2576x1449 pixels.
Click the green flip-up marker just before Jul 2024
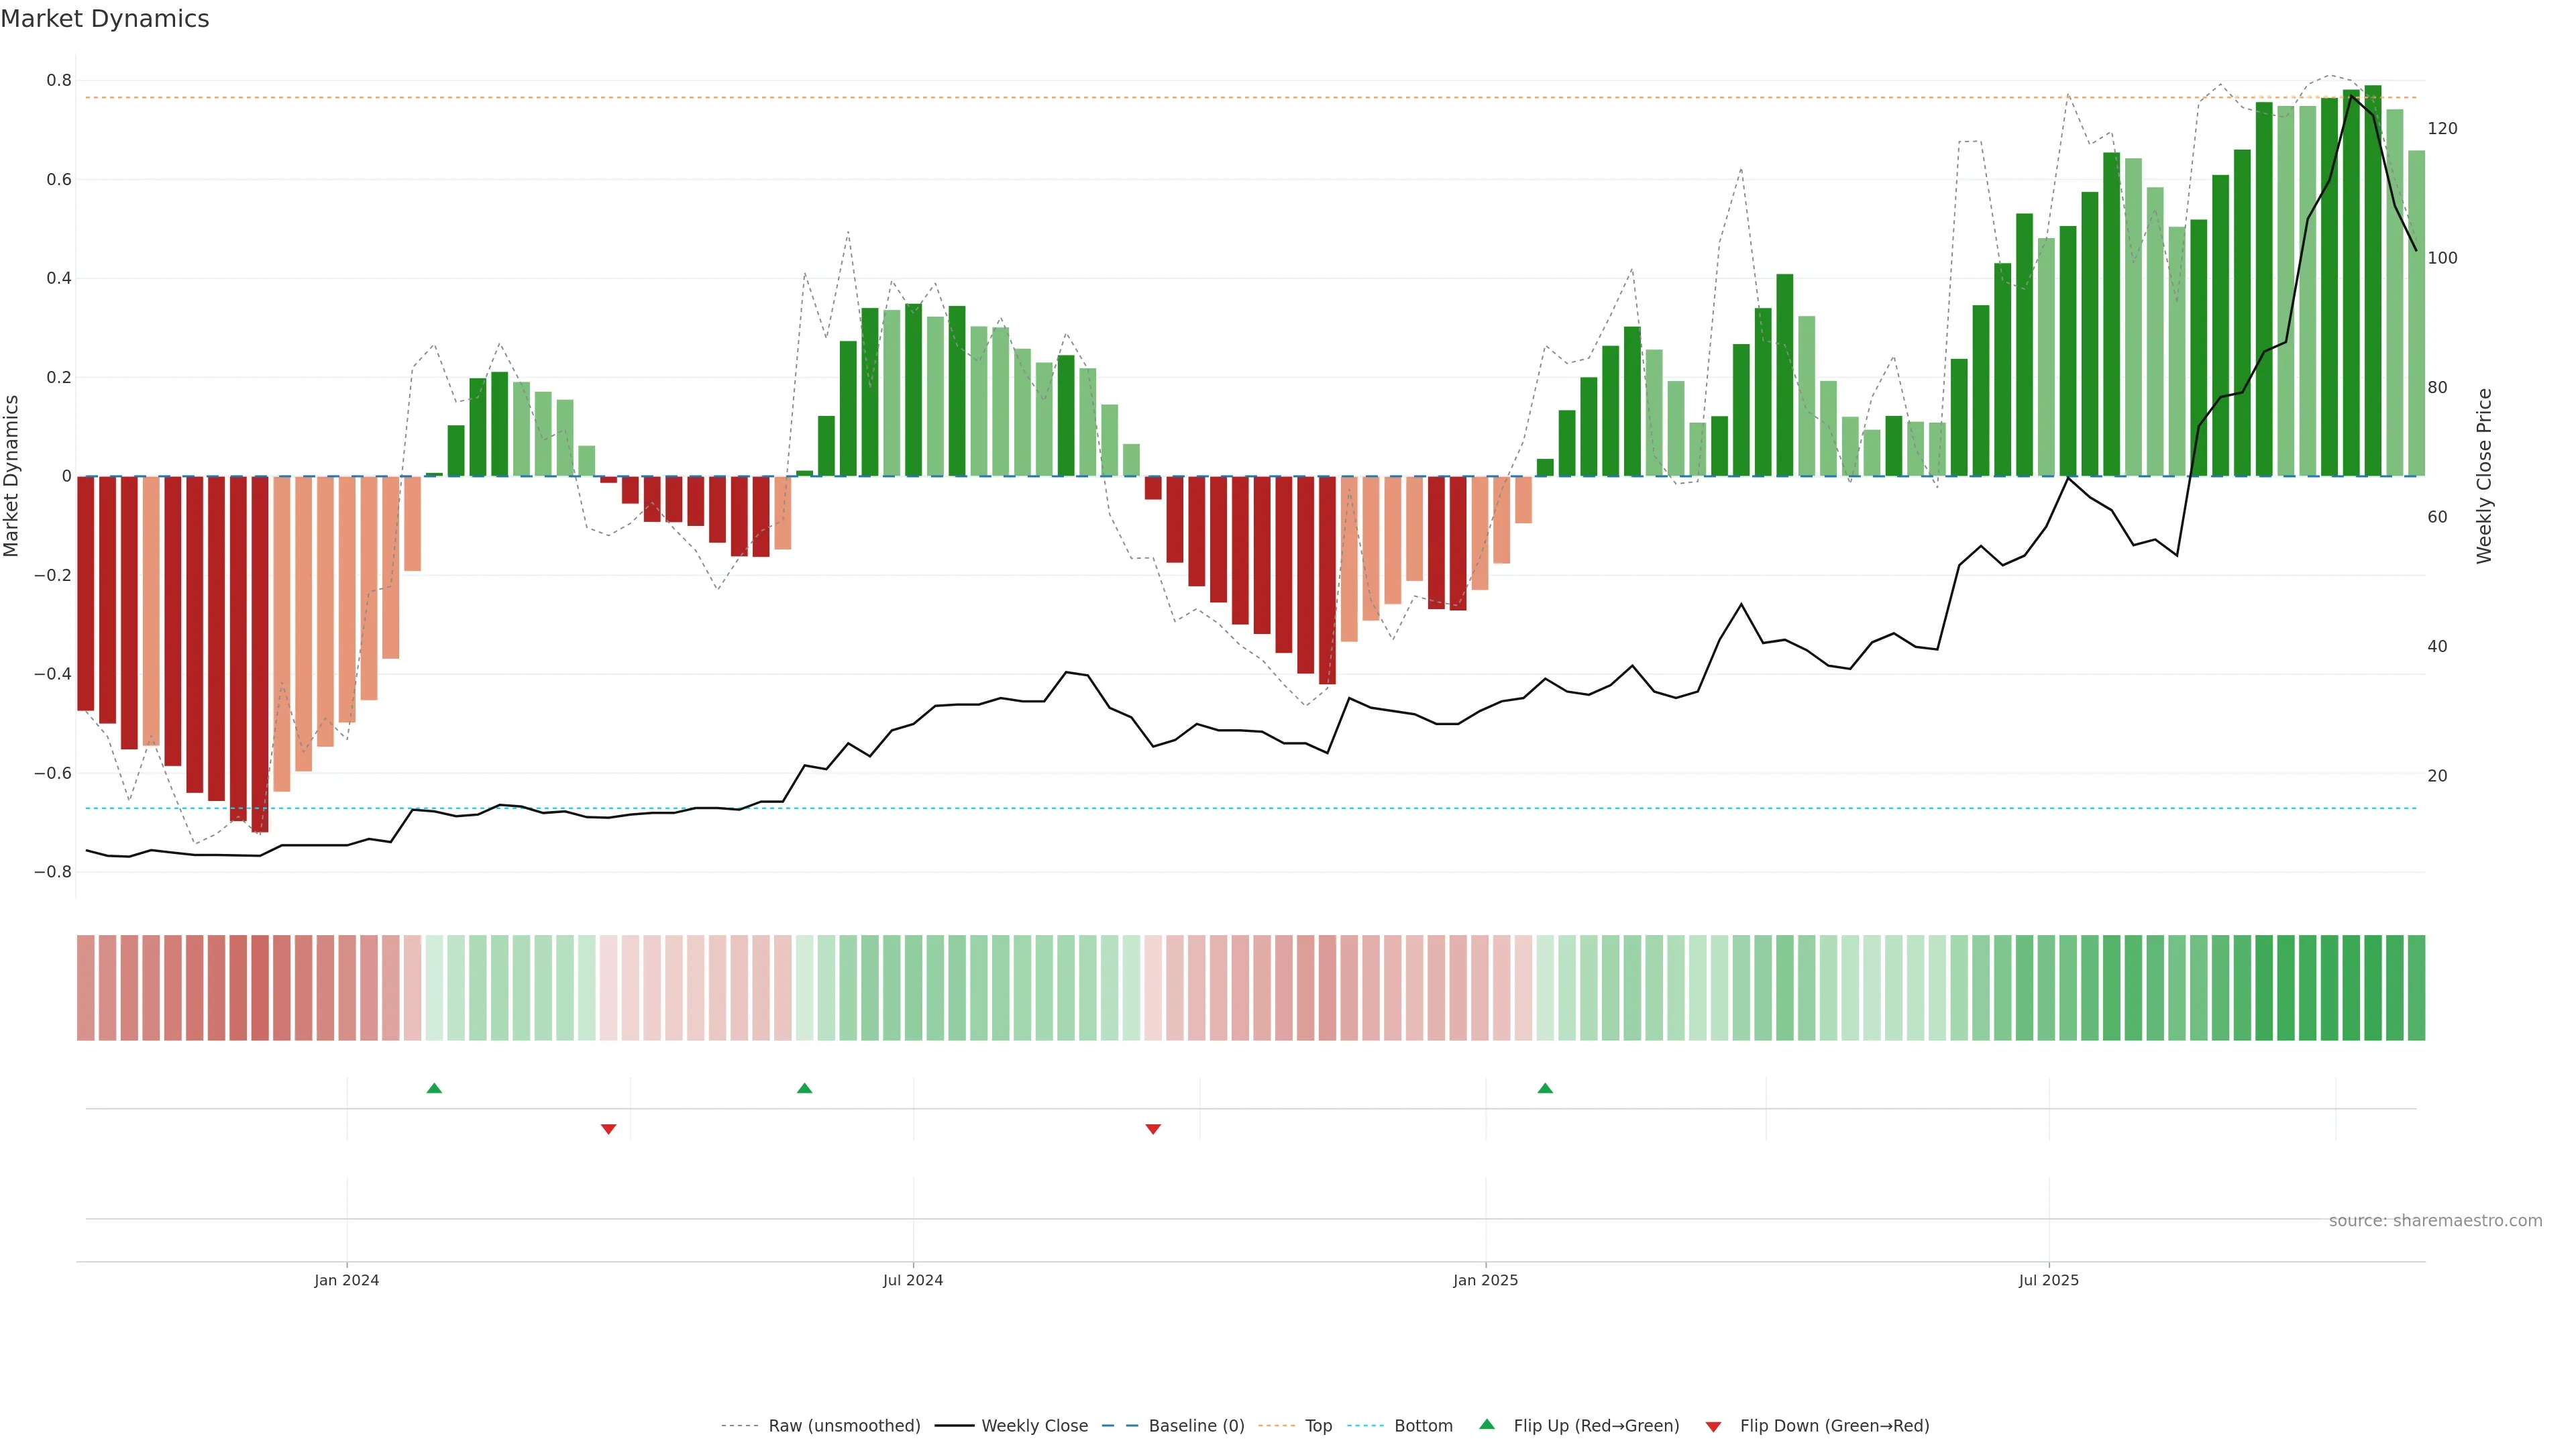click(804, 1088)
